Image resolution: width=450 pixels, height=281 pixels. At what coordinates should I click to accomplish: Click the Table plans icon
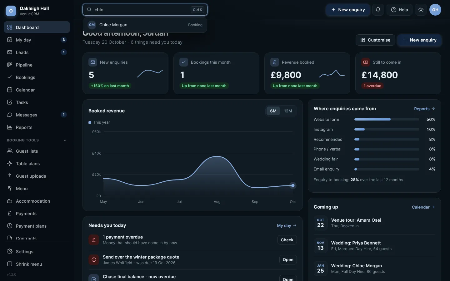10,164
